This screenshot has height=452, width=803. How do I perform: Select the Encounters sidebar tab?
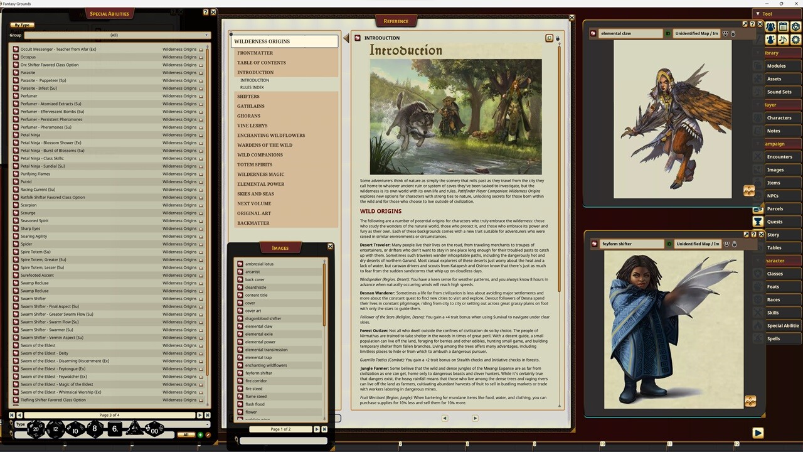click(779, 157)
